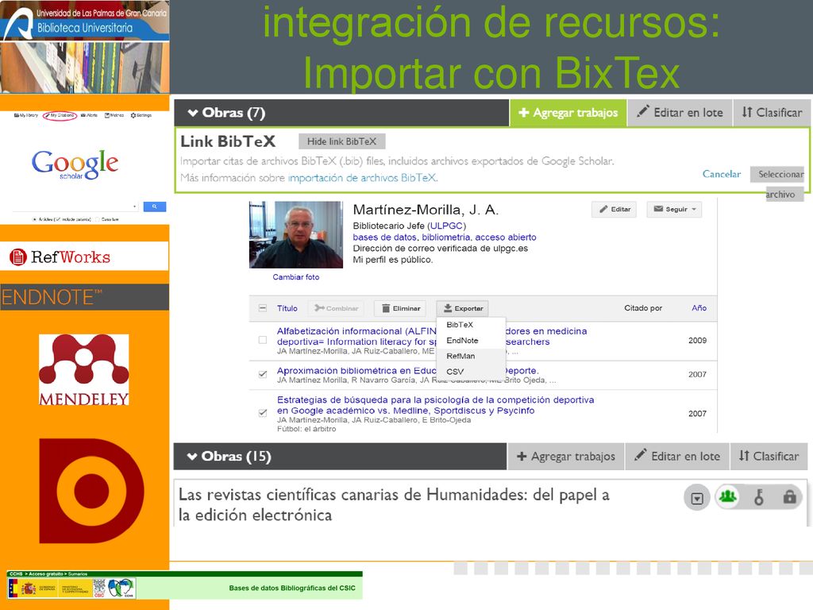The image size is (813, 610).
Task: Click Clasificar in the Obras (7) bar
Action: pos(772,113)
